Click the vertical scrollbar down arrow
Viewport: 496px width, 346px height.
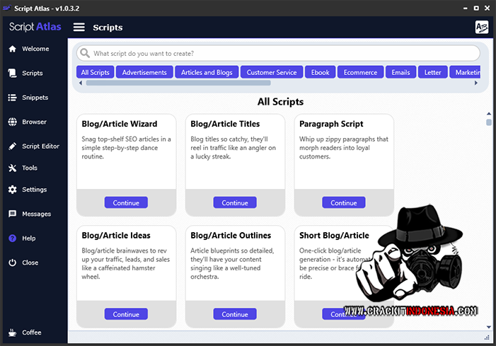[x=489, y=327]
